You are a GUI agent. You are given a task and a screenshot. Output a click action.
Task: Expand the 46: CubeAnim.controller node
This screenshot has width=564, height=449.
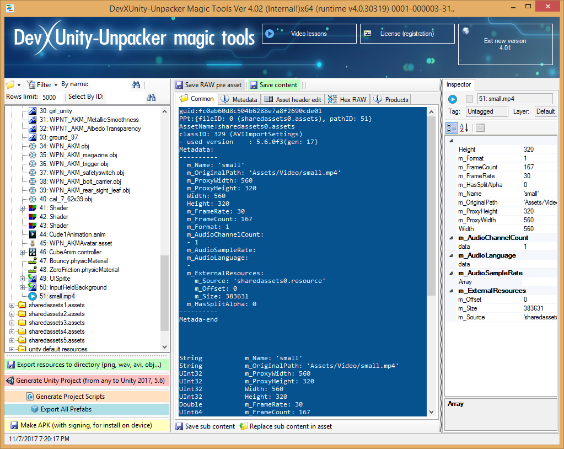tap(22, 252)
